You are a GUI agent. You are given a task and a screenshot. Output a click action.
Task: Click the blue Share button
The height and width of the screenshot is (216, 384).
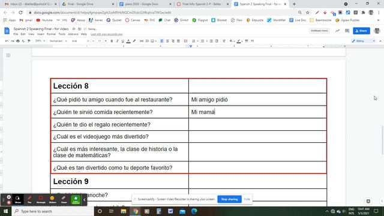pos(361,31)
